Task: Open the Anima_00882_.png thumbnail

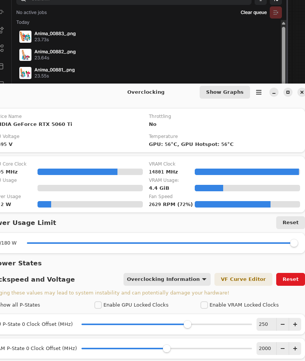Action: click(25, 55)
